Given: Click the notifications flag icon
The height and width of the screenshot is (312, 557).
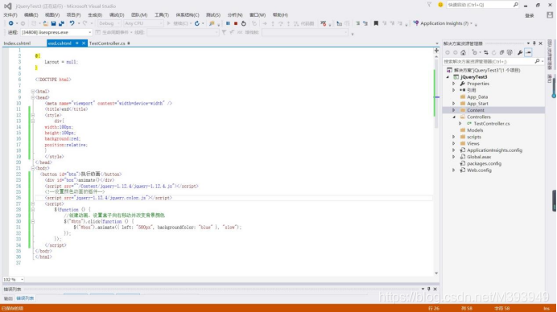Looking at the screenshot, I should click(429, 5).
